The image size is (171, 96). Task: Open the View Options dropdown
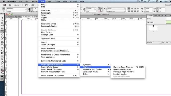pos(27,5)
